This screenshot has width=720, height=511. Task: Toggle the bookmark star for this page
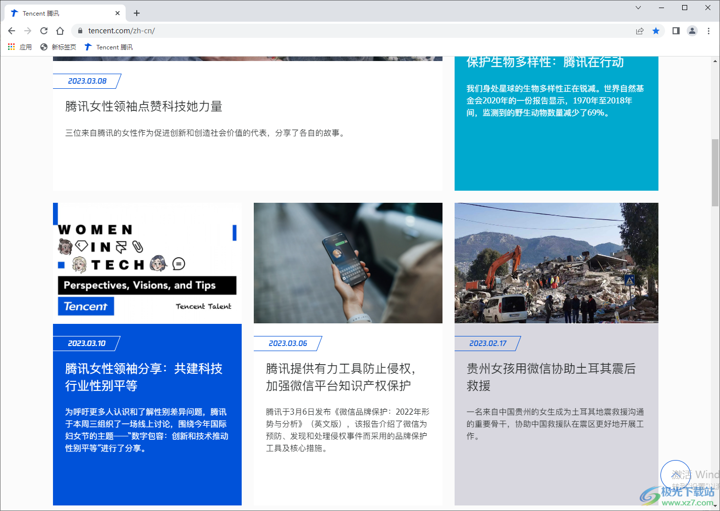pyautogui.click(x=656, y=31)
